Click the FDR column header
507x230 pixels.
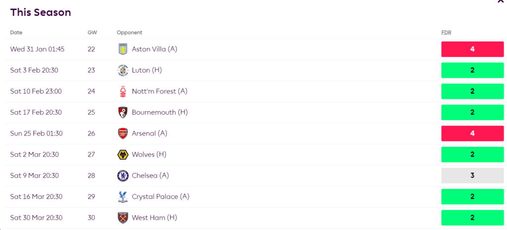(446, 33)
